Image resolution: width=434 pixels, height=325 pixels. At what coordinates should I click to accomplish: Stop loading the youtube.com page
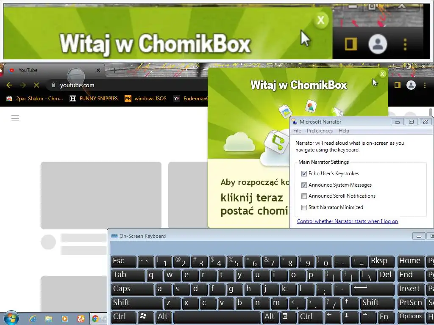36,85
